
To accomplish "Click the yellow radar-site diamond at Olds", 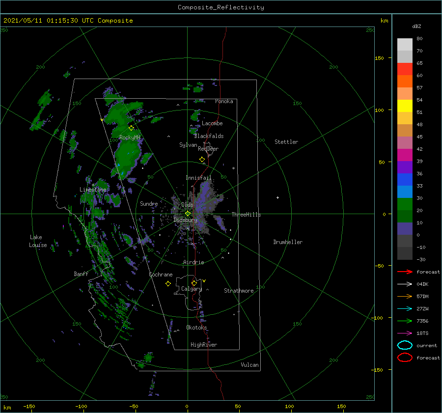I will coord(188,214).
